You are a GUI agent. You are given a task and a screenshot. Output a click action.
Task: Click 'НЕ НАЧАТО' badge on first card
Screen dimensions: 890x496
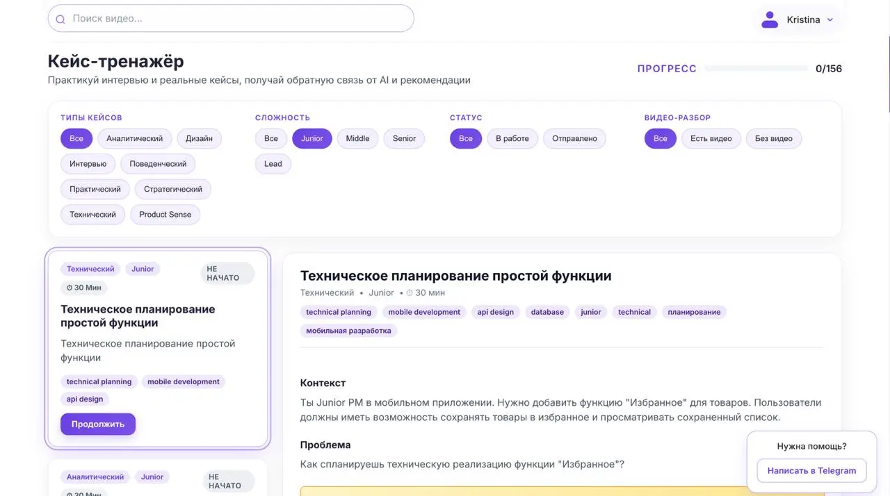point(227,273)
